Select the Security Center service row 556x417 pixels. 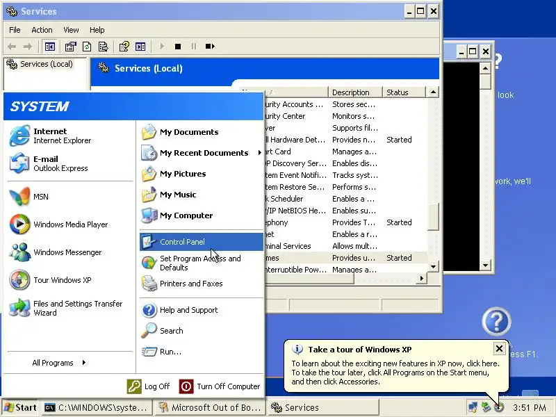345,116
